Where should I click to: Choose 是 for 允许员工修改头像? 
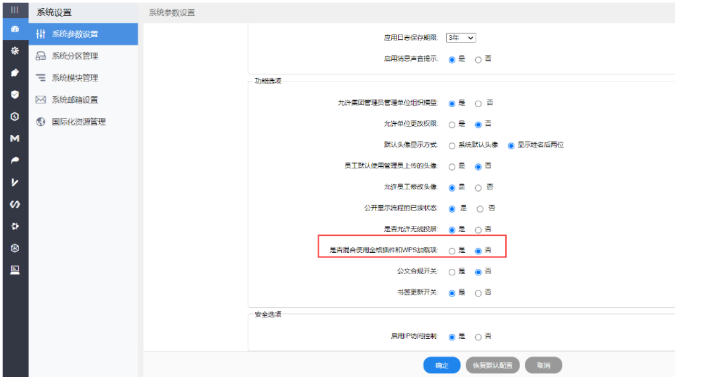[452, 188]
